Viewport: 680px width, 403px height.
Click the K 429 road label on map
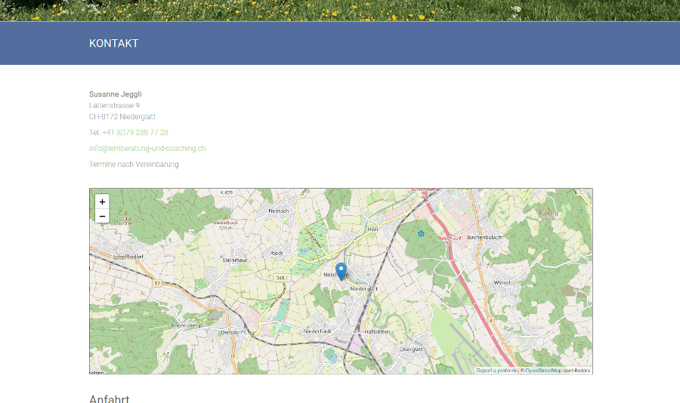[x=227, y=192]
